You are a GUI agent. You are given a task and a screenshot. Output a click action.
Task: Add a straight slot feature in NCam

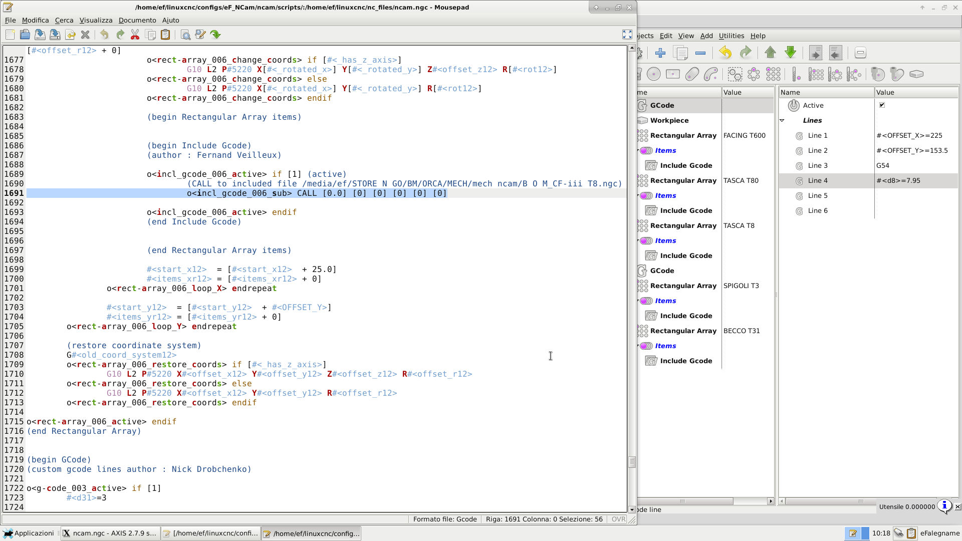point(692,74)
